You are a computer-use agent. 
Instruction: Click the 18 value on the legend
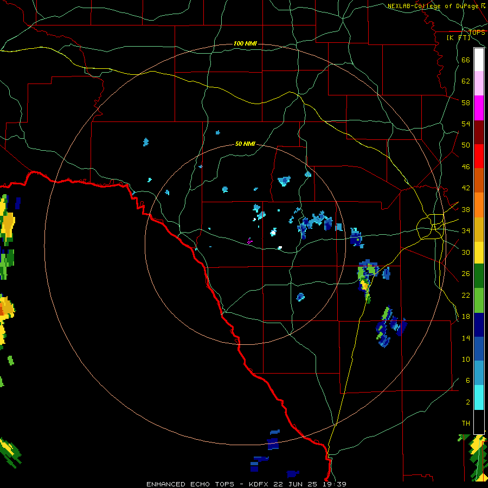(466, 317)
